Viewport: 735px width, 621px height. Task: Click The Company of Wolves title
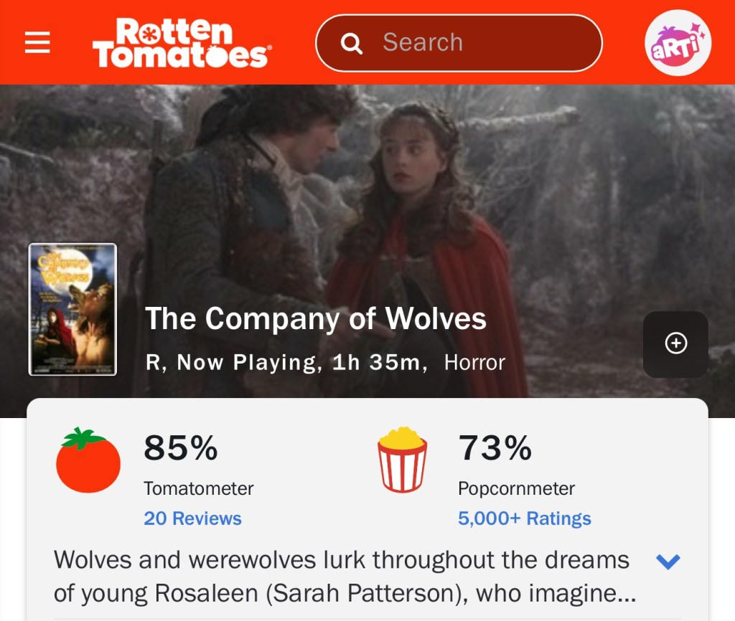[x=316, y=318]
